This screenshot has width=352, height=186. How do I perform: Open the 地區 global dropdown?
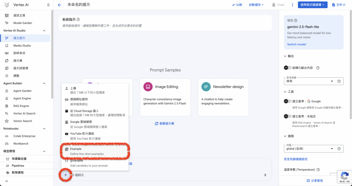click(x=309, y=149)
